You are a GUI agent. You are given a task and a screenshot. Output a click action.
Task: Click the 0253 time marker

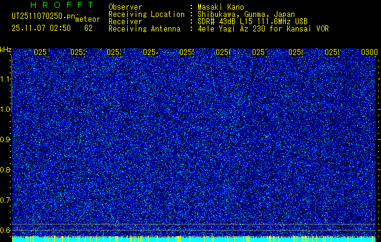coord(114,52)
